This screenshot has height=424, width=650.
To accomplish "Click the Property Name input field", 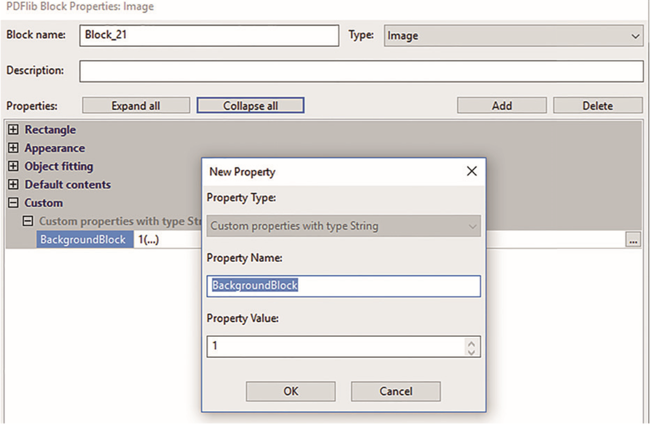I will coord(344,286).
